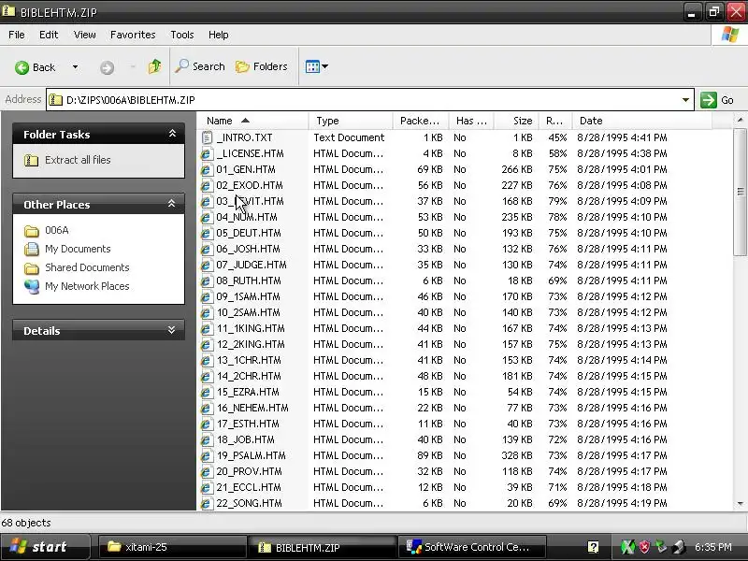Screen dimensions: 748x561
Task: Select the _INTRO.TXT file icon
Action: [207, 137]
